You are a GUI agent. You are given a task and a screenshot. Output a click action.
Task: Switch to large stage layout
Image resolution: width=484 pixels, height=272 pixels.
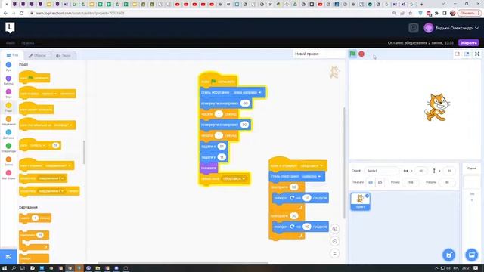point(467,54)
